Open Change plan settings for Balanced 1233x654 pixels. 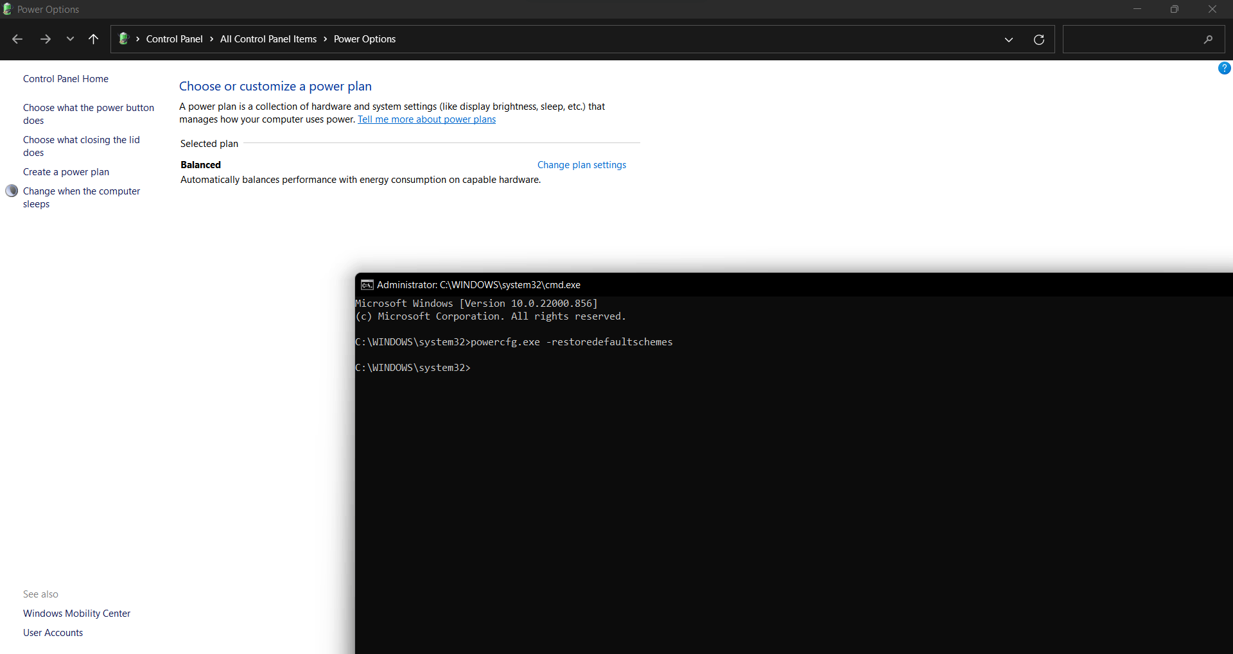582,165
